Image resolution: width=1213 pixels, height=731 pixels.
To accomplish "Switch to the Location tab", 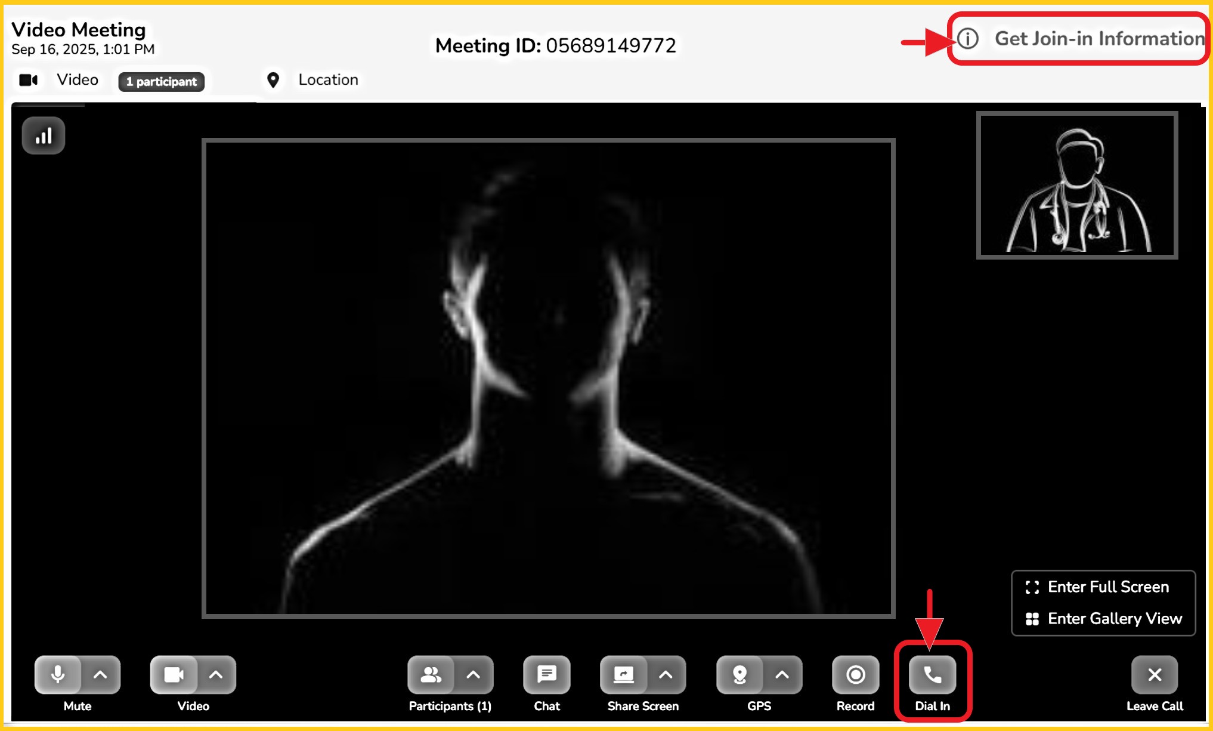I will point(327,80).
